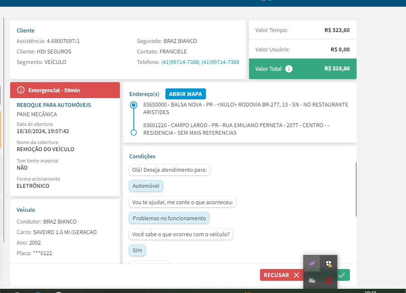406x293 pixels.
Task: Open the map with ABRIR MAPA
Action: [x=185, y=94]
